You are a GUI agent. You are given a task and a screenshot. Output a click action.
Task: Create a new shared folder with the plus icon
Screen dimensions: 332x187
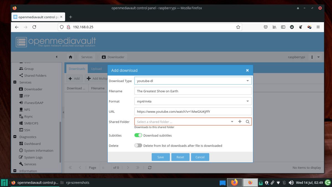pos(240,121)
